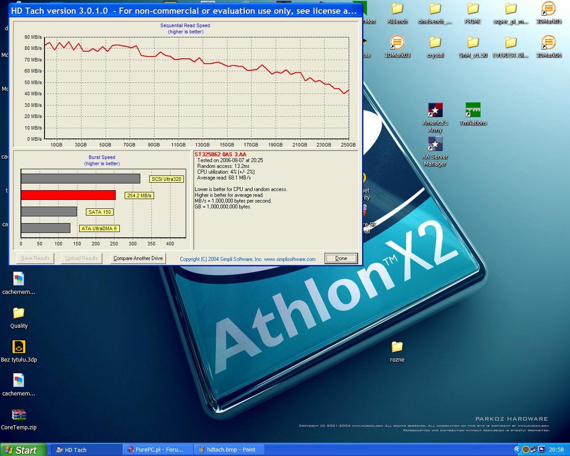This screenshot has width=570, height=456.
Task: Expand hidden system tray icons arrow
Action: (x=517, y=449)
